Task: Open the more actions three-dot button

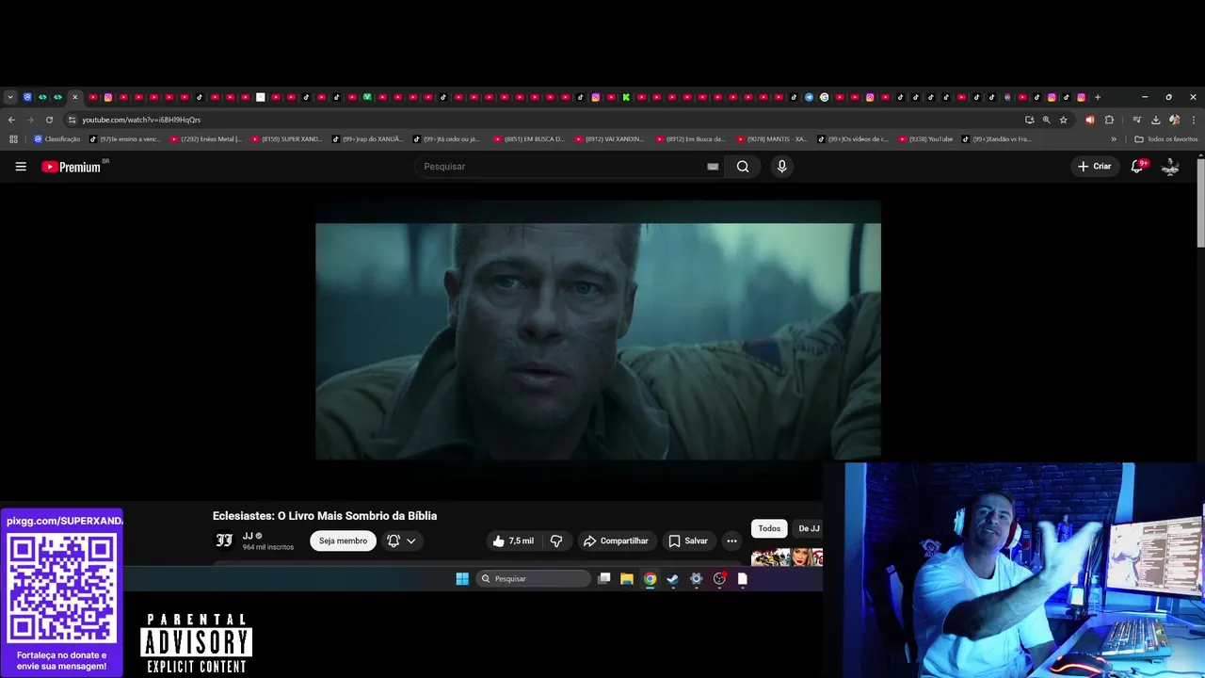Action: coord(731,541)
